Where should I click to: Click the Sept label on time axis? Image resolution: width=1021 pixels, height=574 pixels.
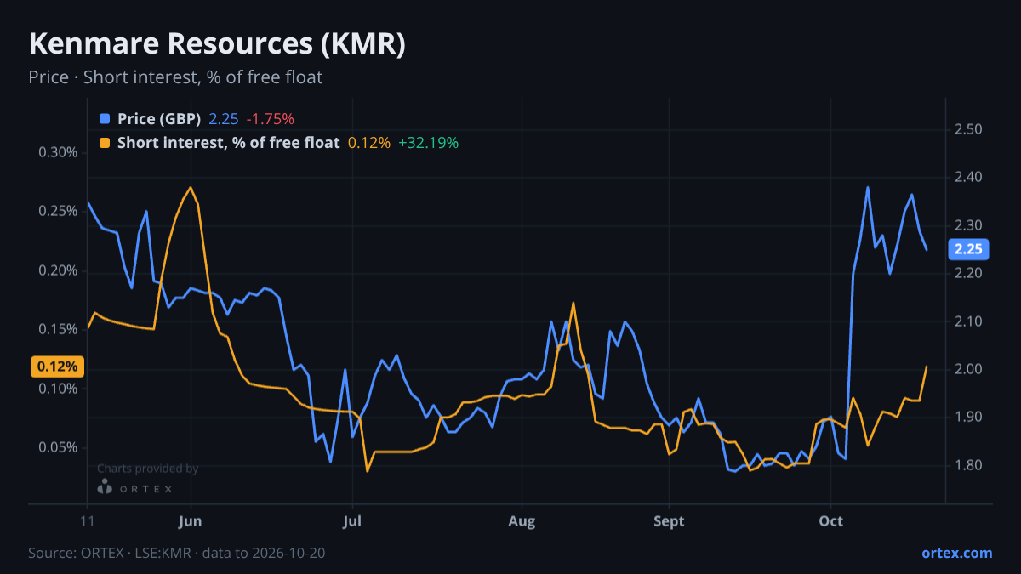click(670, 521)
